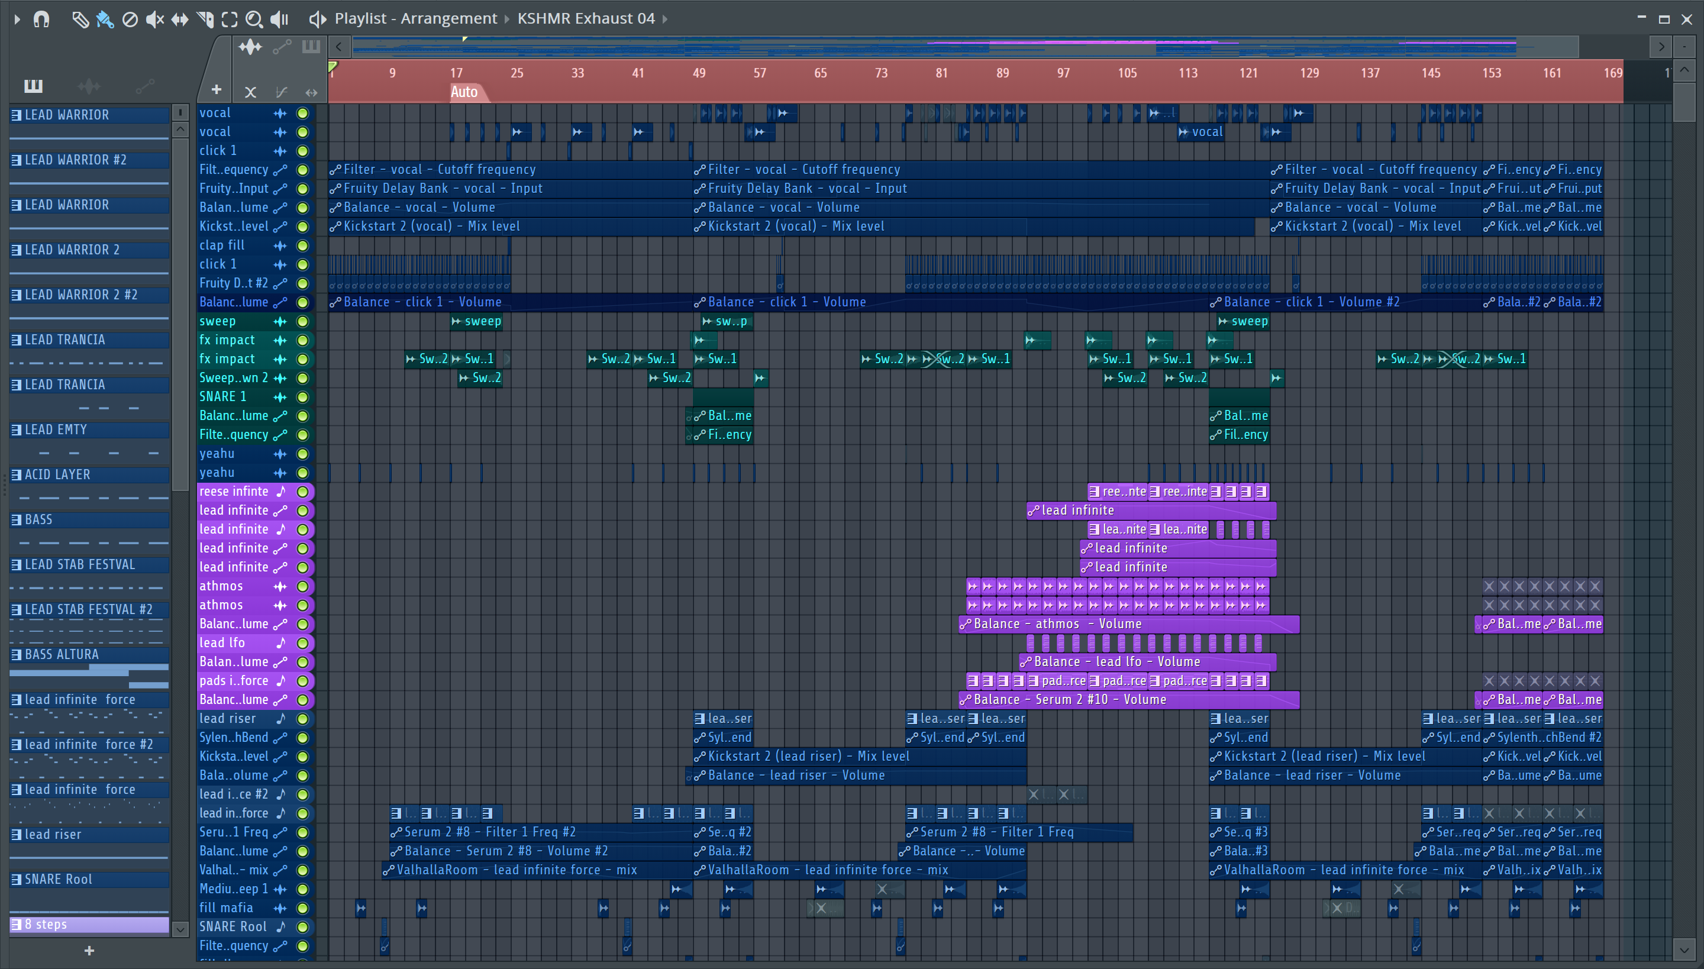Click the playlist vertical scroll-up arrow
Image resolution: width=1704 pixels, height=969 pixels.
click(x=1684, y=70)
